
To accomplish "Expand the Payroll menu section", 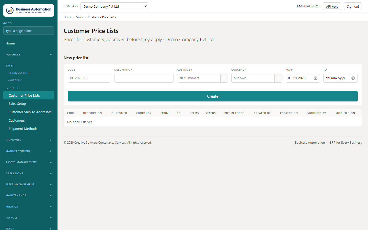I will pyautogui.click(x=29, y=218).
